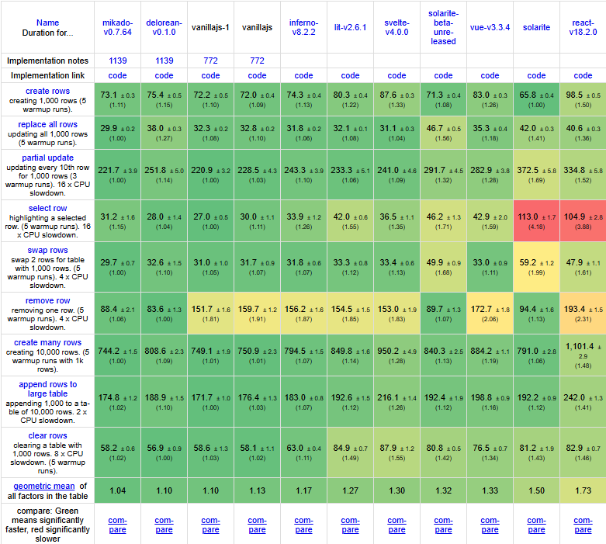Click the red 104.9 select row cell

point(583,221)
